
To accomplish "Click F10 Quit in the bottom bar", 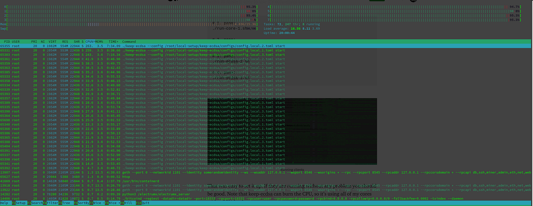I will pyautogui.click(x=143, y=203).
